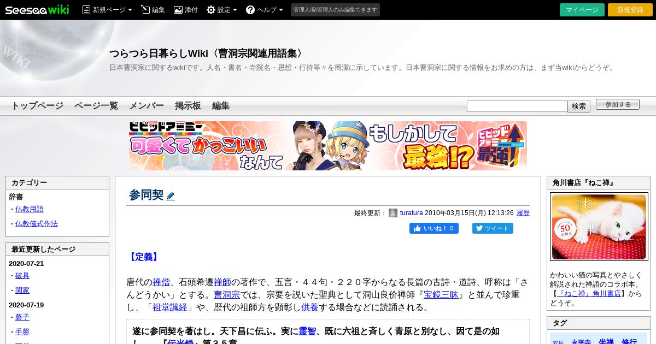Follow the 曹洞宗 link in article
Screen dimensions: 656x344
click(227, 295)
